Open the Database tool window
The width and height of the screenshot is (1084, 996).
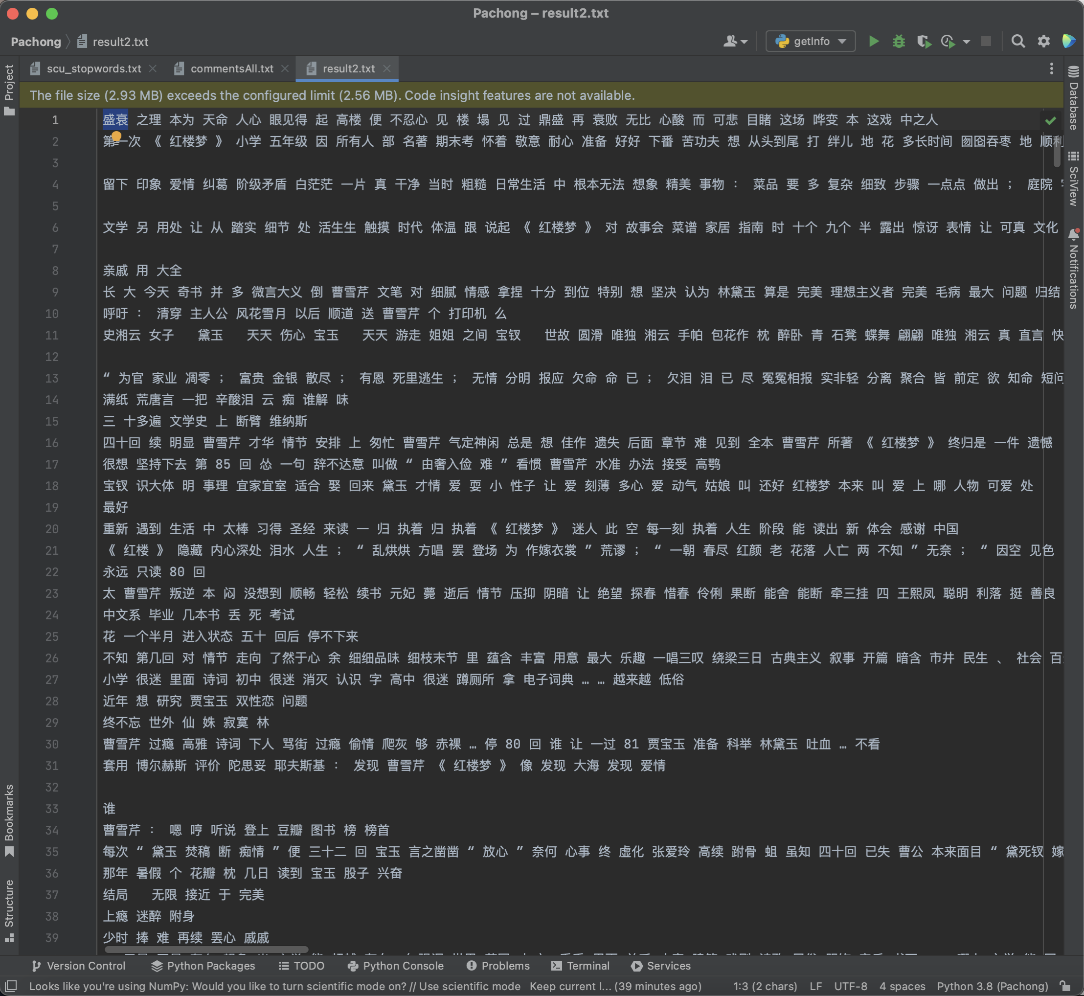tap(1073, 99)
